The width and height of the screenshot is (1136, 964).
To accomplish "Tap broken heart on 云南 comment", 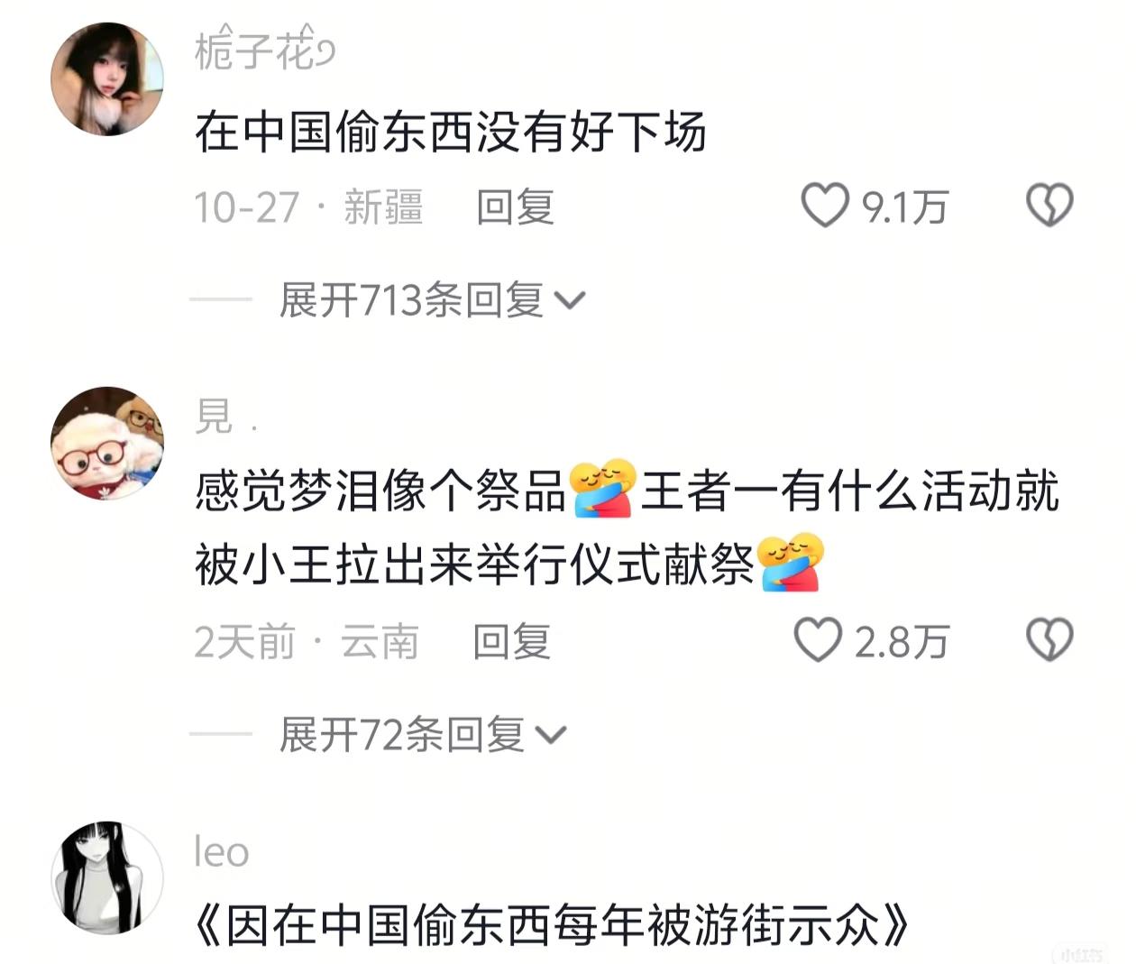I will (1049, 640).
